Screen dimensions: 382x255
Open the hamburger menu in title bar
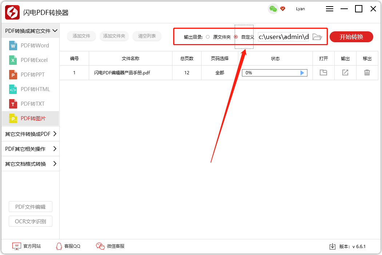point(330,9)
